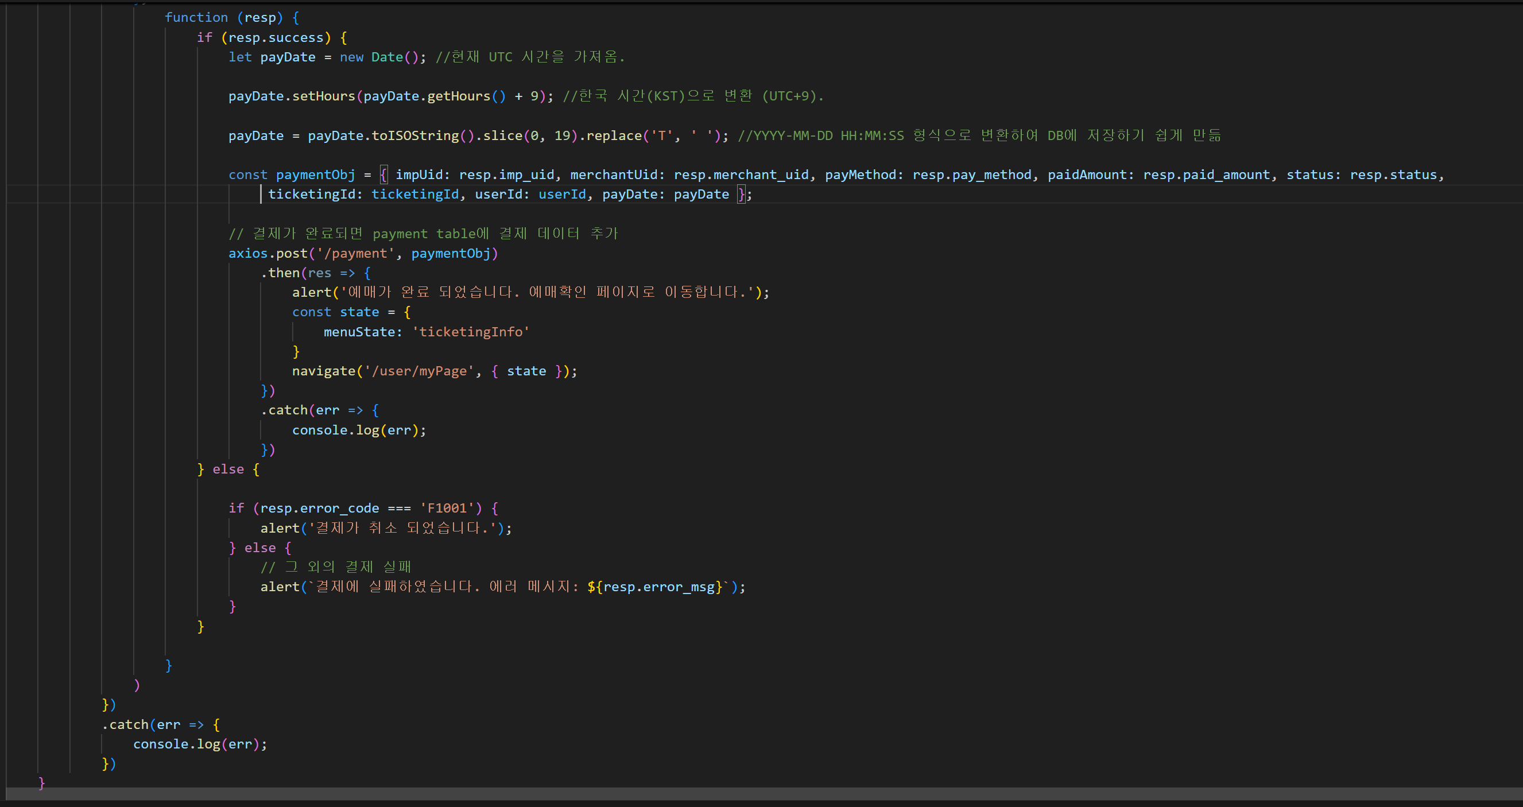Click the '/user/myPage' navigate path string

(x=419, y=371)
